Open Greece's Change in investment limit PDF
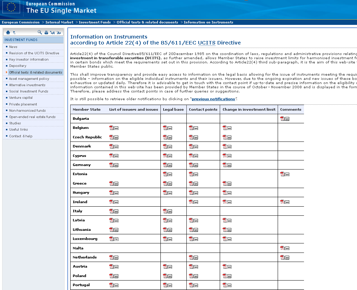Viewport: 357px width, 290px height. click(225, 184)
